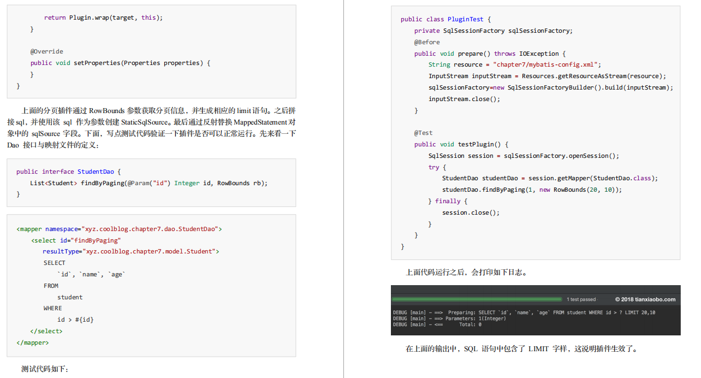Click the "<mapper namespace=" opening tag line
701x378 pixels.
(120, 229)
